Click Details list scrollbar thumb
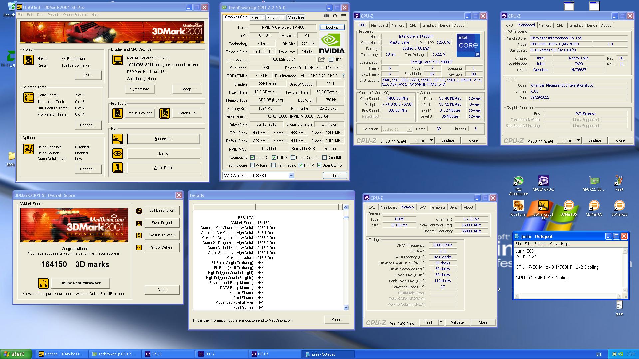This screenshot has height=359, width=639. 346,217
